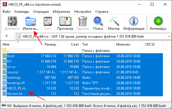This screenshot has width=172, height=109.
Task: Sort by the Изменён column header
Action: (x=129, y=44)
